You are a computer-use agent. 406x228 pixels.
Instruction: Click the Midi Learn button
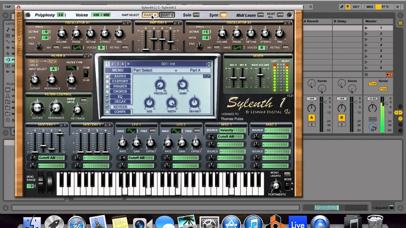coord(260,15)
